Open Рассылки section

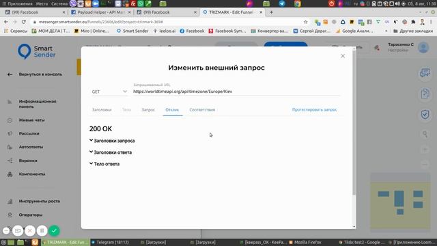29,134
